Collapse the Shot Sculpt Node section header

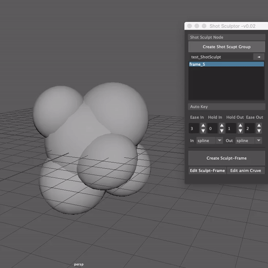226,37
